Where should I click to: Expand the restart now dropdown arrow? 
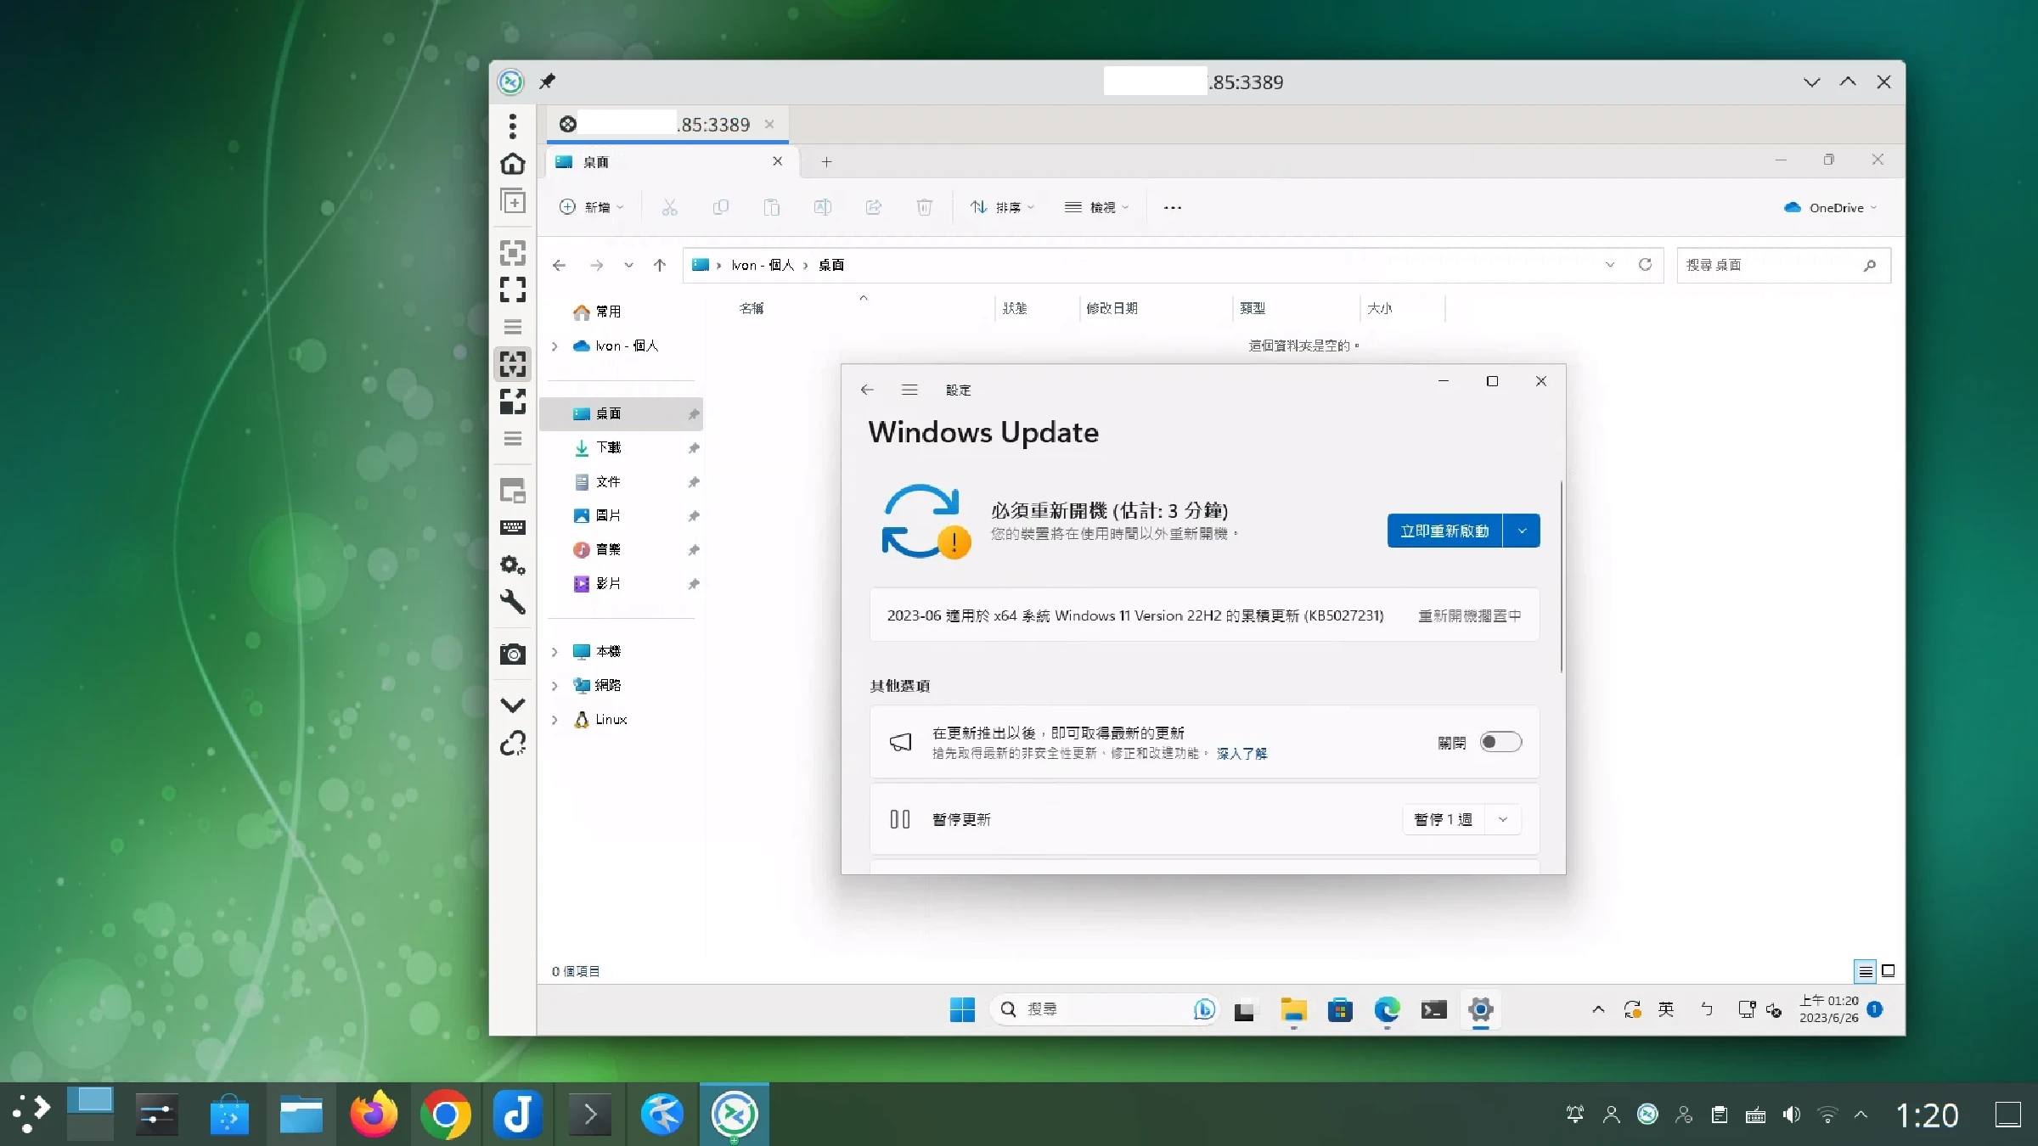(1522, 531)
